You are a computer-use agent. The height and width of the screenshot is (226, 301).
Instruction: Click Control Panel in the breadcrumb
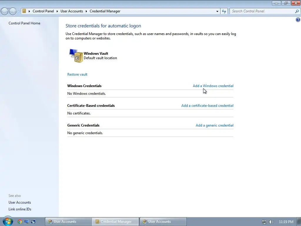43,11
